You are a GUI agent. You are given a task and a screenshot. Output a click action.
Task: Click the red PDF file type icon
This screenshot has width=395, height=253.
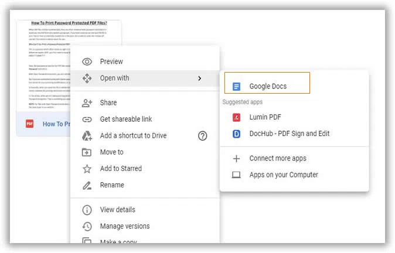click(29, 124)
